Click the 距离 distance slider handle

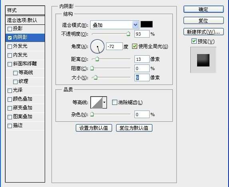(97, 59)
